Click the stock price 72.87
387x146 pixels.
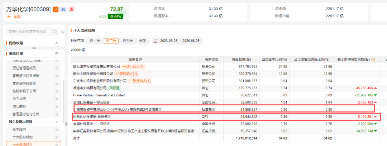coord(116,9)
